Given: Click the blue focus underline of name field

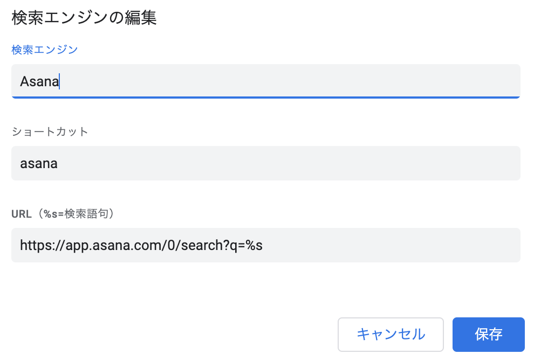Looking at the screenshot, I should (265, 98).
